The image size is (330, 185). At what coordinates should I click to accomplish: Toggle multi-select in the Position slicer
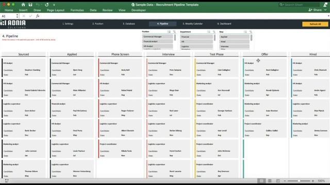point(169,32)
